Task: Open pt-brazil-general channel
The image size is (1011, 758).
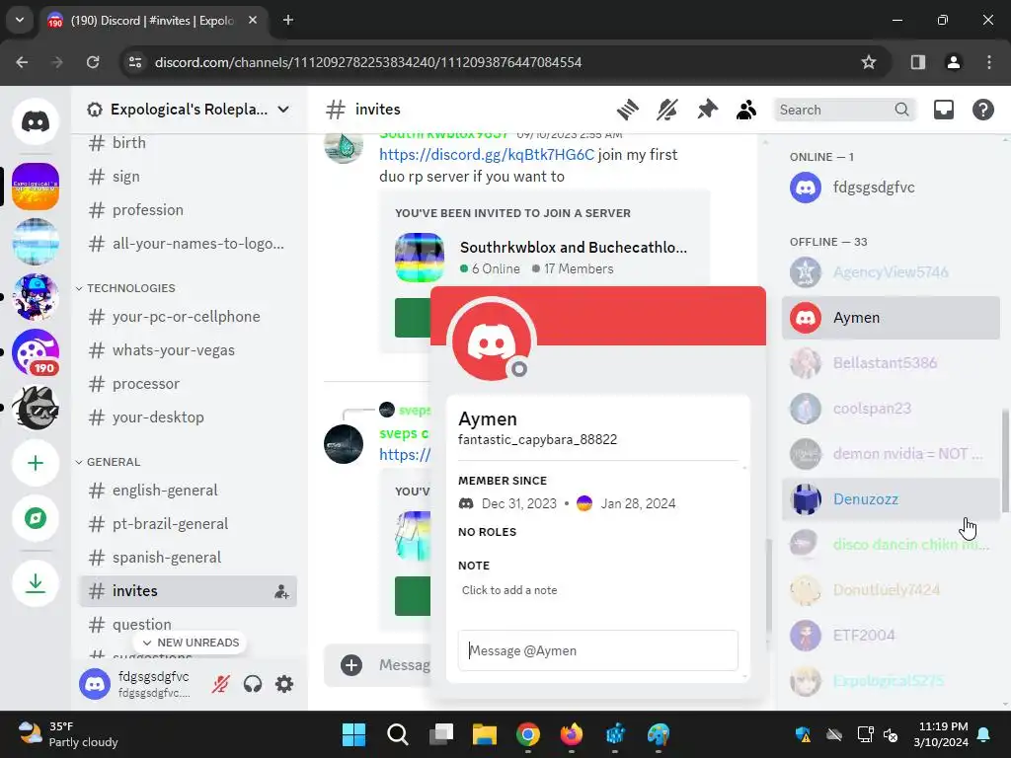Action: (188, 523)
